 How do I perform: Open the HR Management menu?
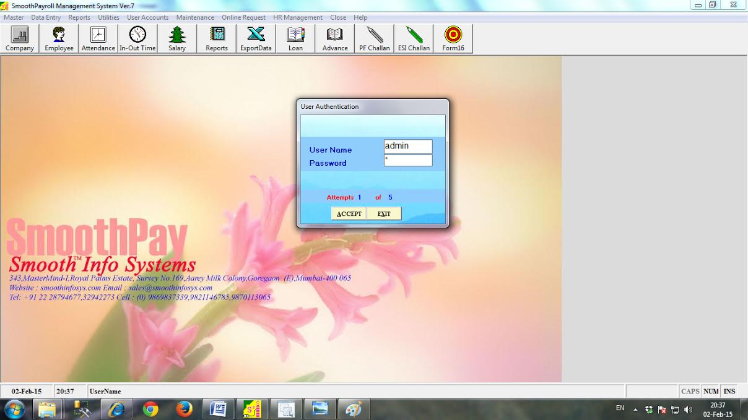298,17
